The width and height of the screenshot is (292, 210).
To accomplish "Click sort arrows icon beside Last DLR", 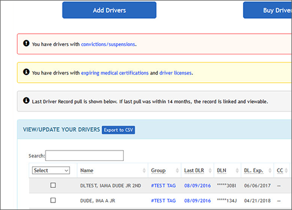I will (210, 170).
